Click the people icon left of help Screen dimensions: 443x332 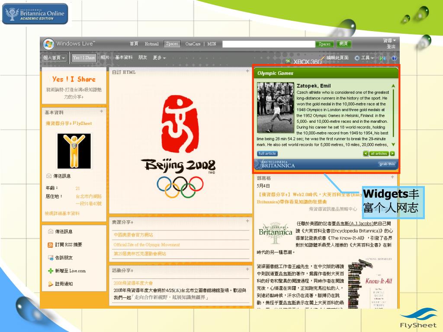click(x=382, y=58)
